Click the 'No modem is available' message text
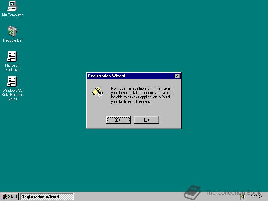The width and height of the screenshot is (268, 201). 142,95
